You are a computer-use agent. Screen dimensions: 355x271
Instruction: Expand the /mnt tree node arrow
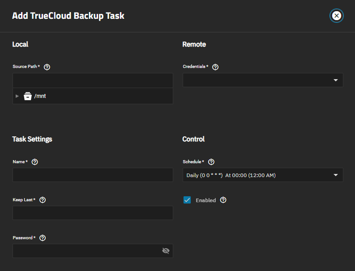pos(17,96)
